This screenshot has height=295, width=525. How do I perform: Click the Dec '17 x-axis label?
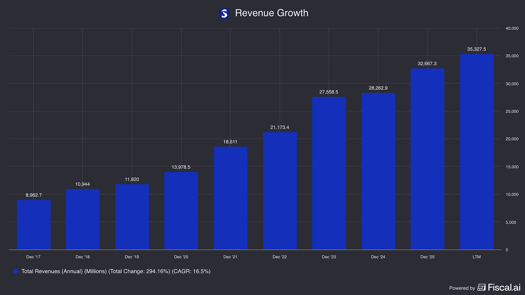(x=34, y=257)
